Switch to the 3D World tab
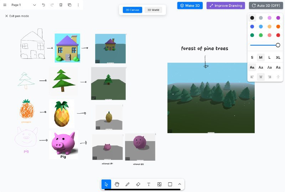Viewport: 285px width, 192px height. click(x=153, y=10)
